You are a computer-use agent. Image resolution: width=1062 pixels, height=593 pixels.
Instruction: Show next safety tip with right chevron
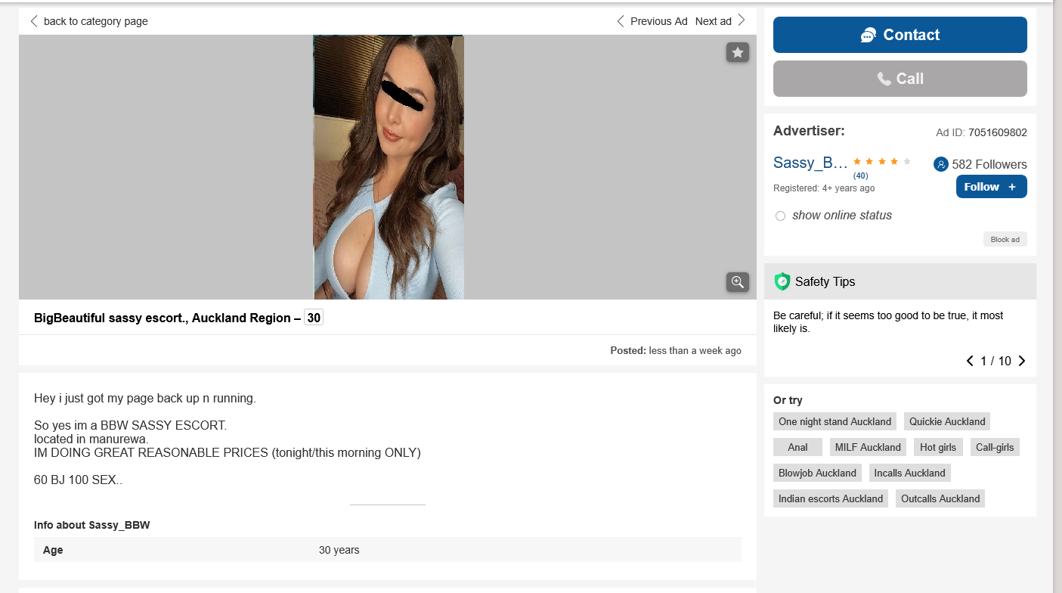coord(1022,361)
